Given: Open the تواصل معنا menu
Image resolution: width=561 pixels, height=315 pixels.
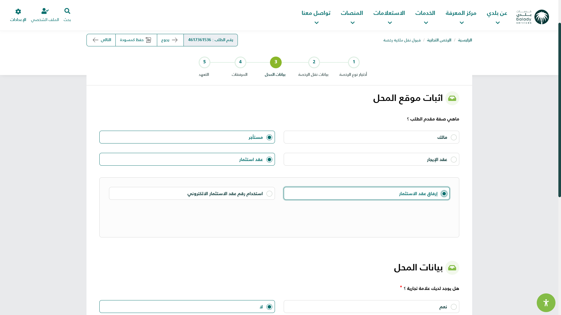Looking at the screenshot, I should (x=316, y=13).
